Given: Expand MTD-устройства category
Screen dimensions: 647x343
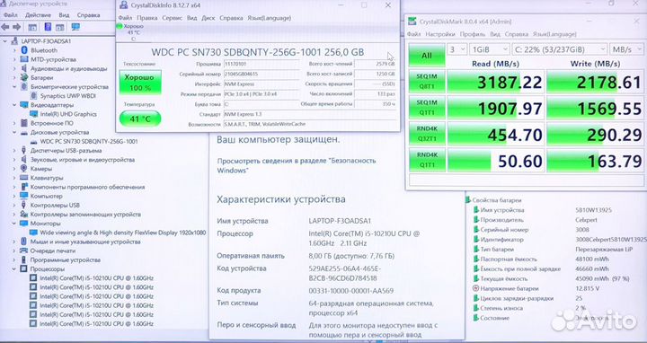Looking at the screenshot, I should [x=14, y=59].
